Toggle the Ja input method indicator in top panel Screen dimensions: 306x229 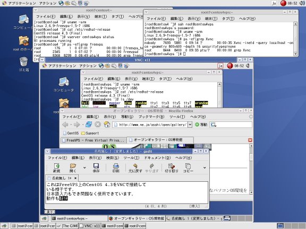coord(274,3)
